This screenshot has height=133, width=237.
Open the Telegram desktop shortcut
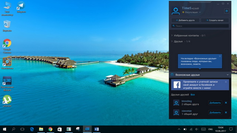pos(21,7)
